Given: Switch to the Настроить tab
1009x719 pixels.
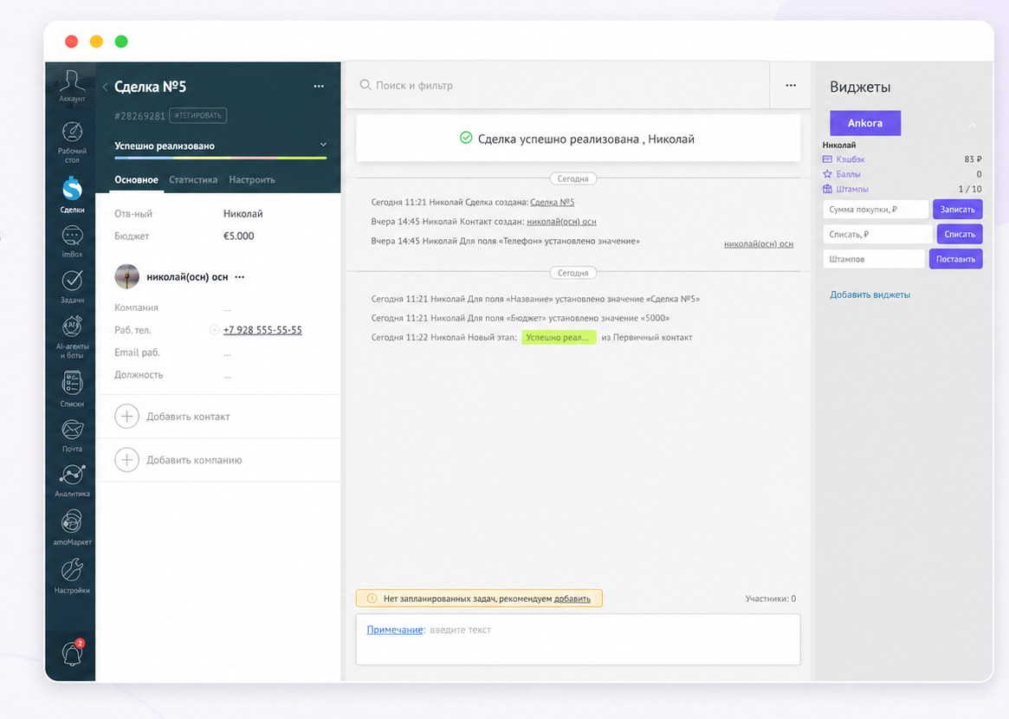Looking at the screenshot, I should 252,179.
